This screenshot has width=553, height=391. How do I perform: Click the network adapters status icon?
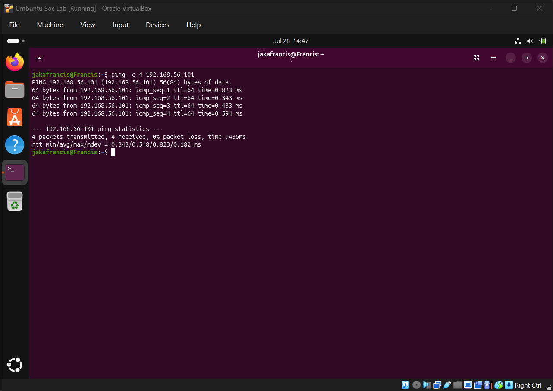pos(437,385)
